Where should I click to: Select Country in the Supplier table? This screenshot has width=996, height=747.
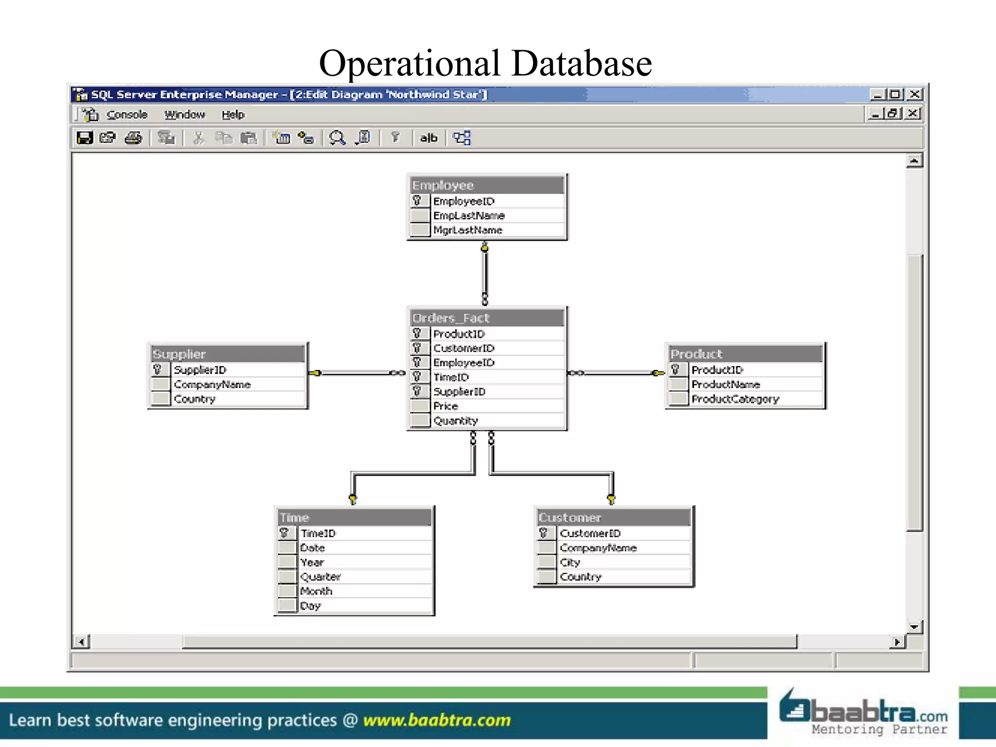pos(228,399)
